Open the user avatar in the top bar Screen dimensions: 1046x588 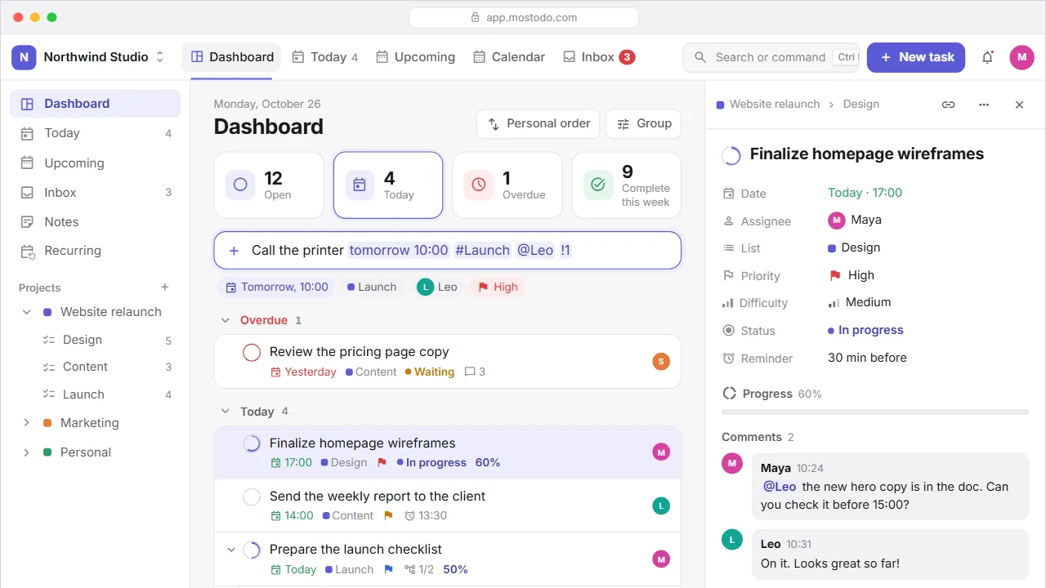tap(1021, 57)
